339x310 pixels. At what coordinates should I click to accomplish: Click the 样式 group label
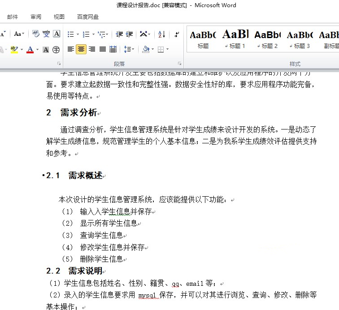pyautogui.click(x=295, y=64)
